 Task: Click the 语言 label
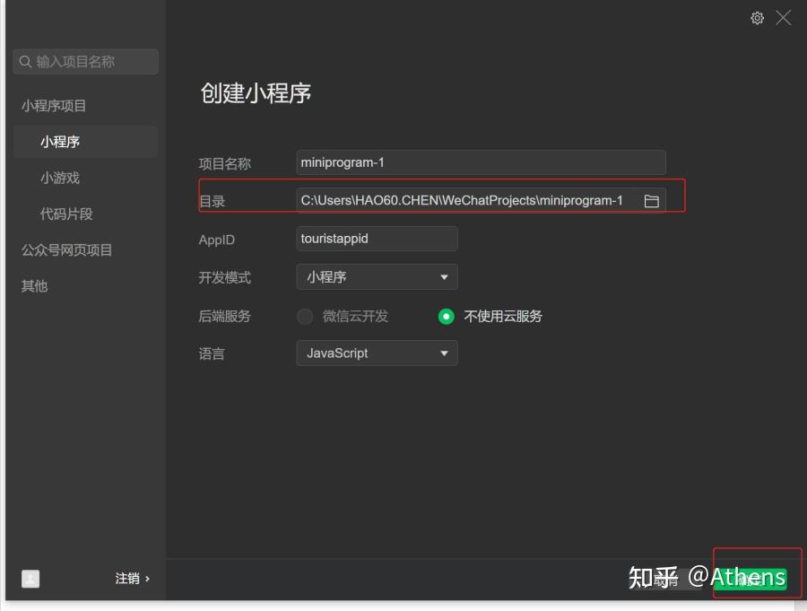212,354
